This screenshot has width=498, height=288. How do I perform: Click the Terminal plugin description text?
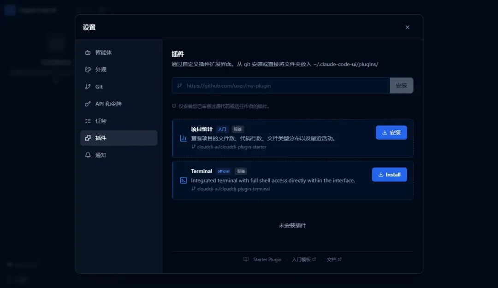(x=273, y=180)
